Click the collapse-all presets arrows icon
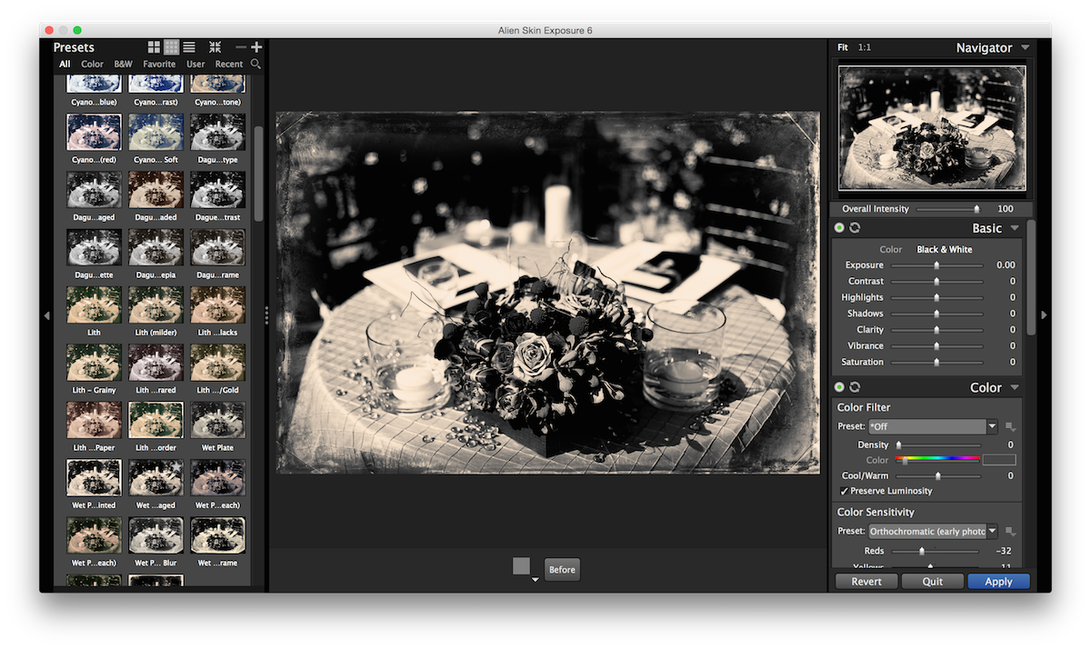This screenshot has height=649, width=1091. pyautogui.click(x=215, y=47)
